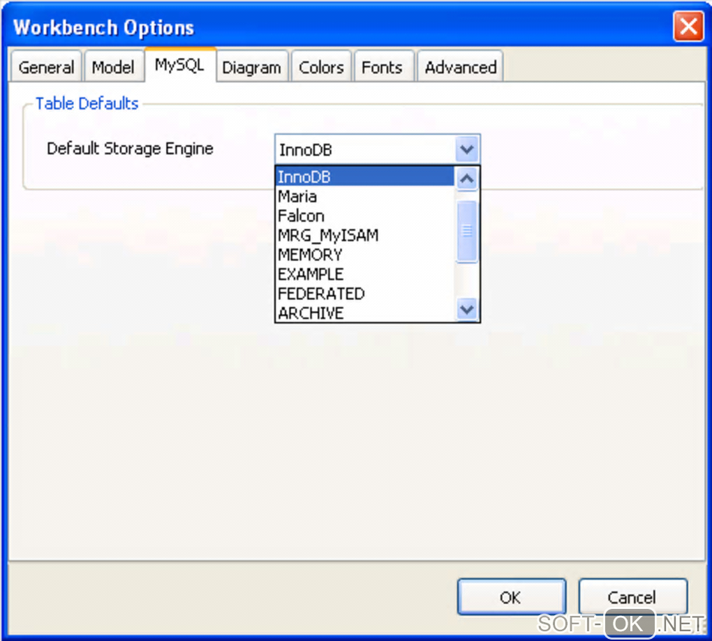
Task: Open the Model tab
Action: (x=113, y=67)
